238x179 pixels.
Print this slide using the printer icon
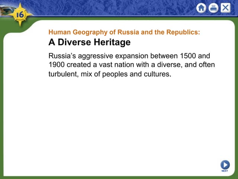coord(213,8)
